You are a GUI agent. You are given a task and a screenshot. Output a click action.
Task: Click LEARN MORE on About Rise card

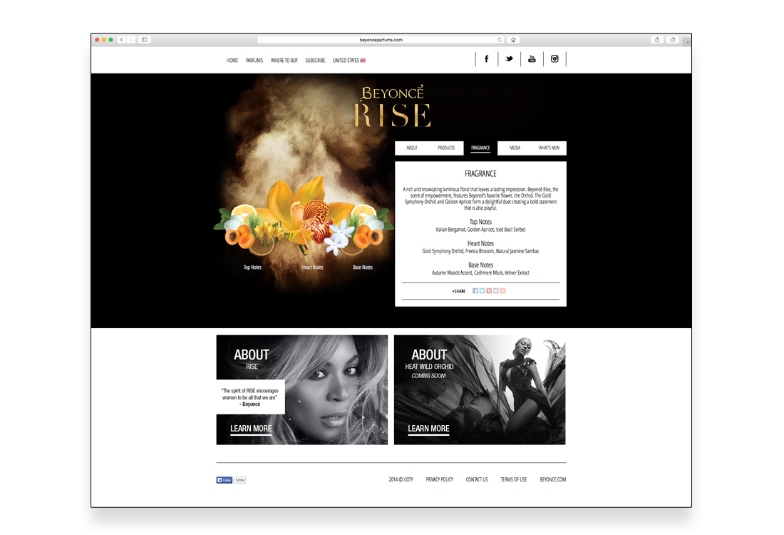(251, 429)
